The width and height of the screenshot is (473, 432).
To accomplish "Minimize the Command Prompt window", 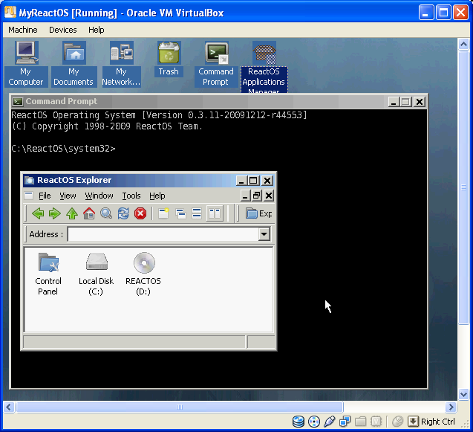I will point(393,102).
